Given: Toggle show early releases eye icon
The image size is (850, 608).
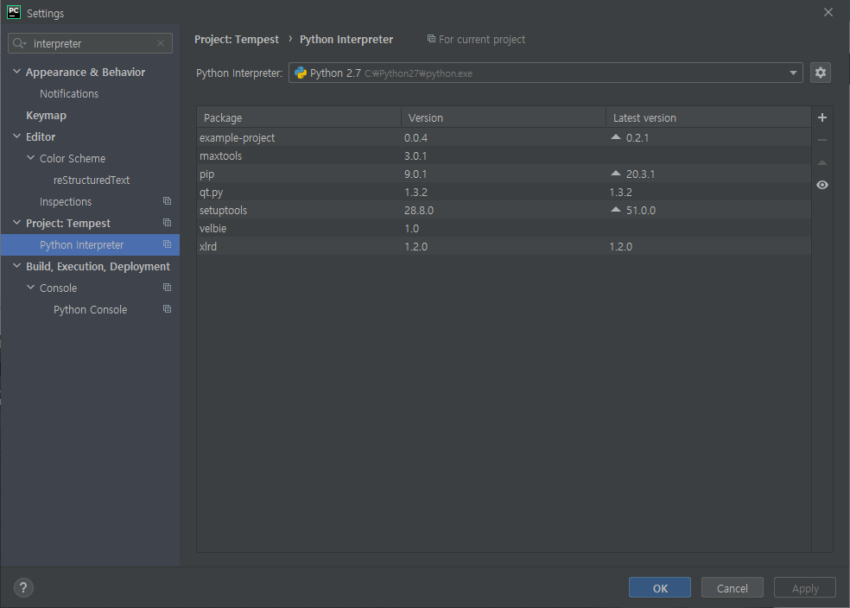Looking at the screenshot, I should coord(821,185).
